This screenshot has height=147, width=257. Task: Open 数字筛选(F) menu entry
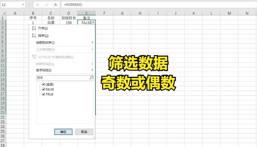(x=44, y=70)
